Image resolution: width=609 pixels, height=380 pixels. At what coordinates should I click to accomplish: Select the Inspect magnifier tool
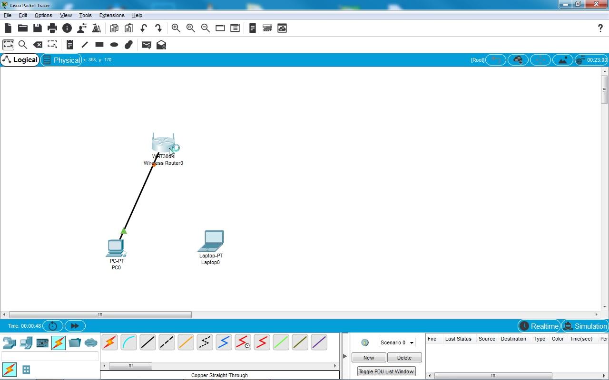point(22,45)
